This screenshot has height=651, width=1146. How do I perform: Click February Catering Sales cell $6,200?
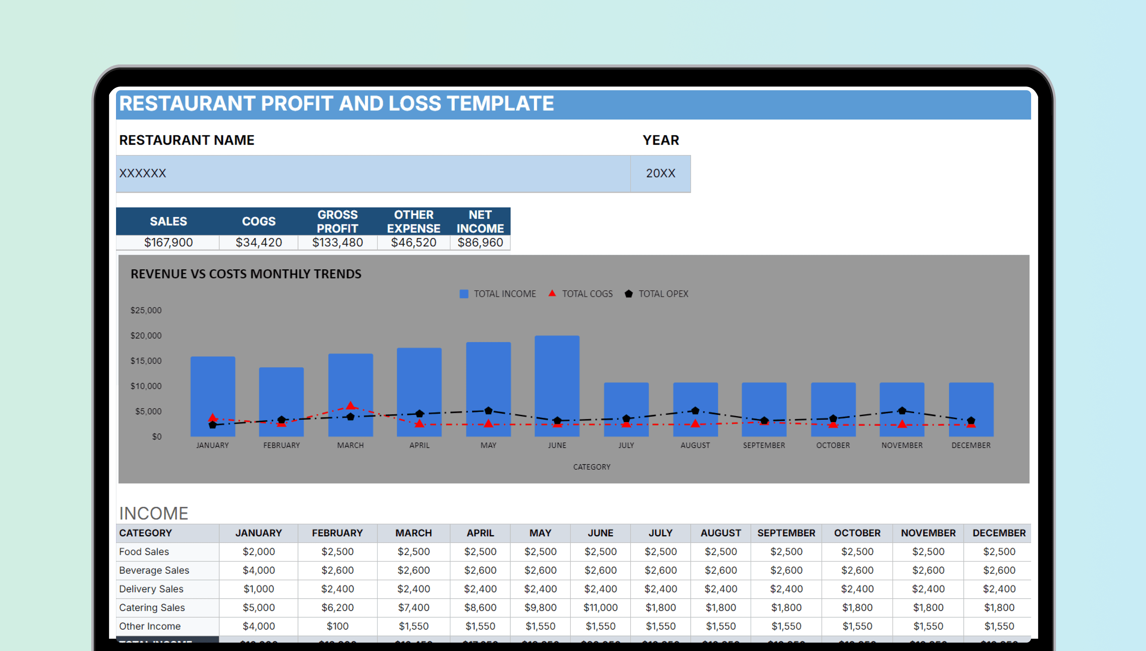point(337,608)
